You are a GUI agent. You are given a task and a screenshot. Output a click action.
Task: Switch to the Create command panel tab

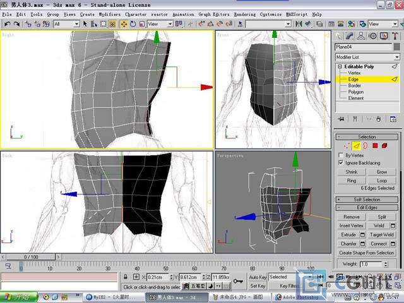(x=339, y=36)
